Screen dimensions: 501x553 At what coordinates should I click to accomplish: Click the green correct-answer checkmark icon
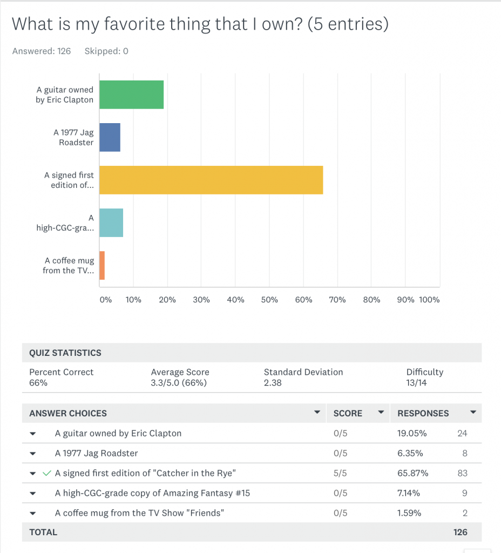pyautogui.click(x=47, y=473)
